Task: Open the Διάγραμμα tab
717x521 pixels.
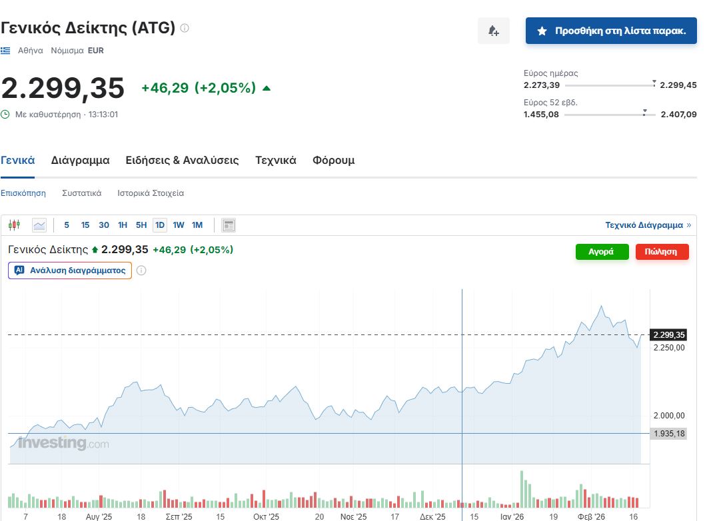Action: tap(80, 161)
